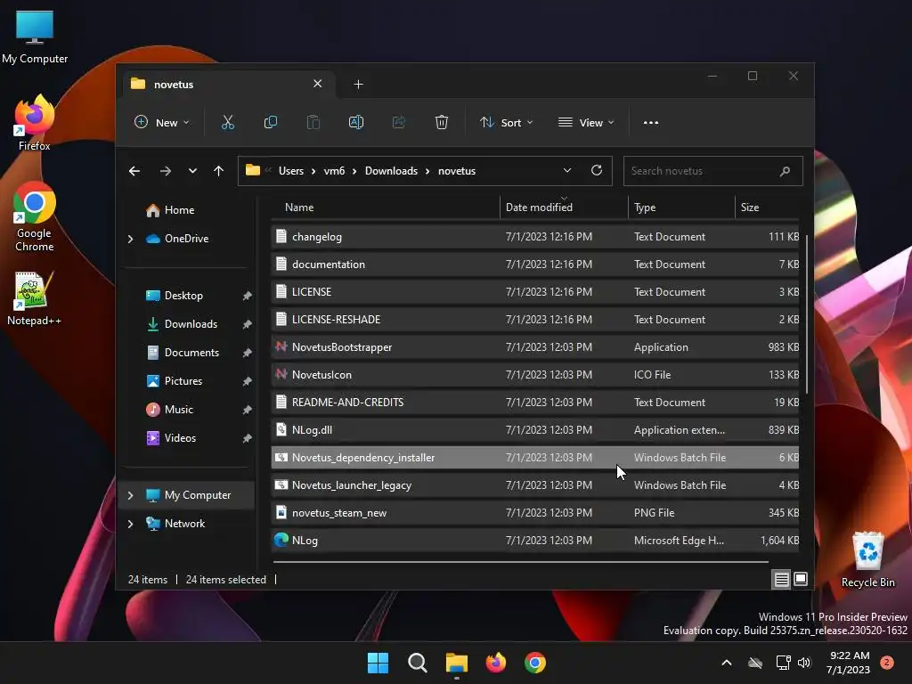This screenshot has width=912, height=684.
Task: Show hidden system tray icons
Action: pyautogui.click(x=727, y=663)
